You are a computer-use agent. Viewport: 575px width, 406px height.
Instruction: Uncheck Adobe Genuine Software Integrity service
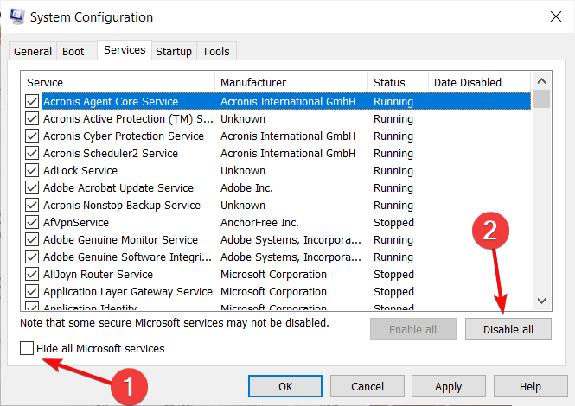coord(32,257)
